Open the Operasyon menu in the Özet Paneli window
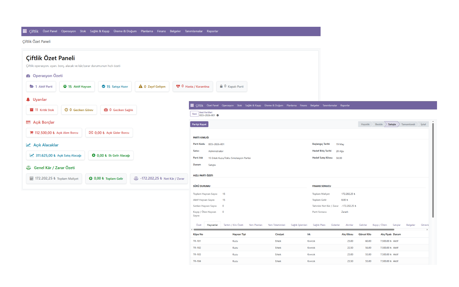 tap(69, 31)
